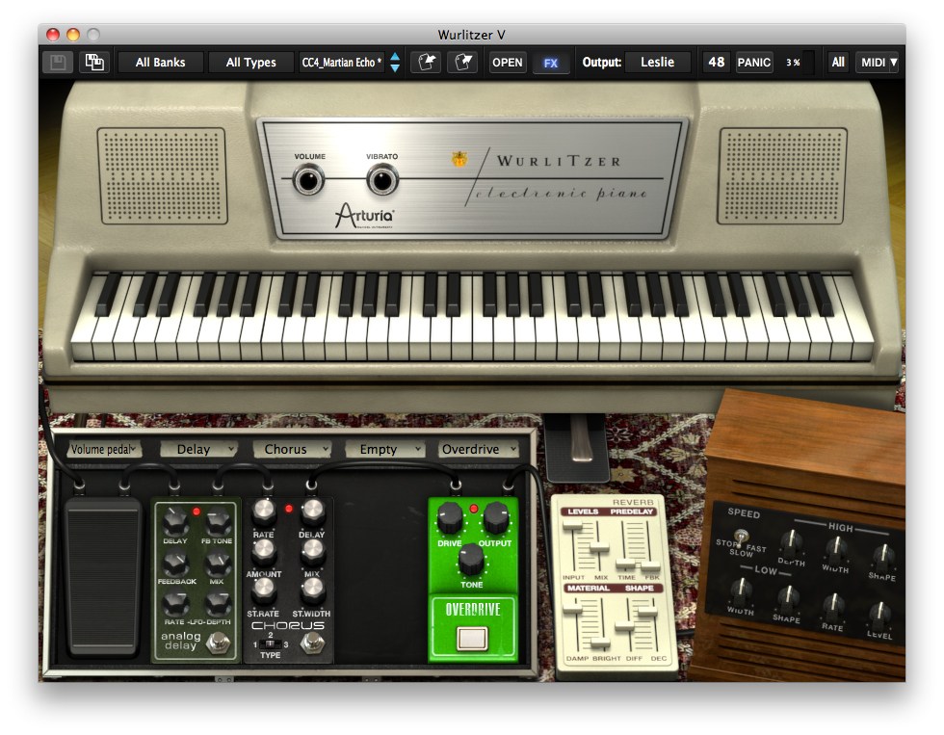Click the Save As preset icon

pos(94,62)
